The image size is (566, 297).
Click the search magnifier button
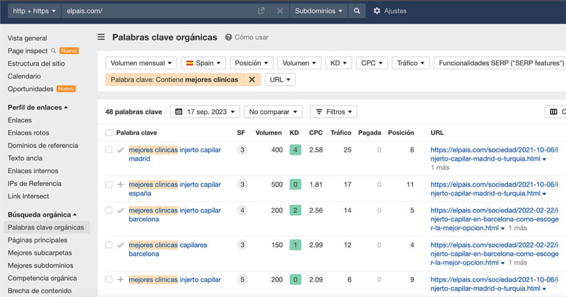point(357,11)
